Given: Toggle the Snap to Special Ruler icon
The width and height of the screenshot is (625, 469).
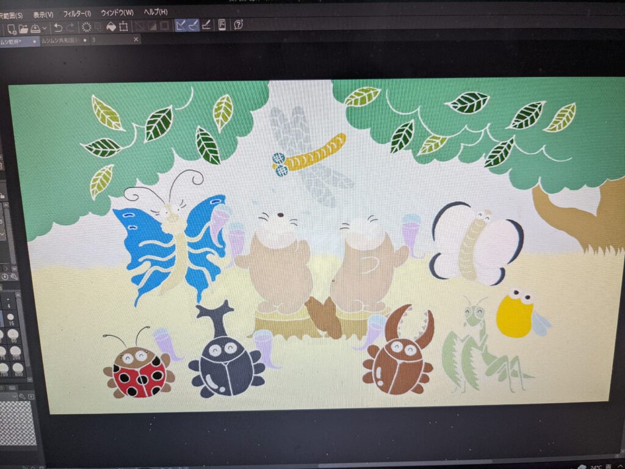Looking at the screenshot, I should [193, 25].
